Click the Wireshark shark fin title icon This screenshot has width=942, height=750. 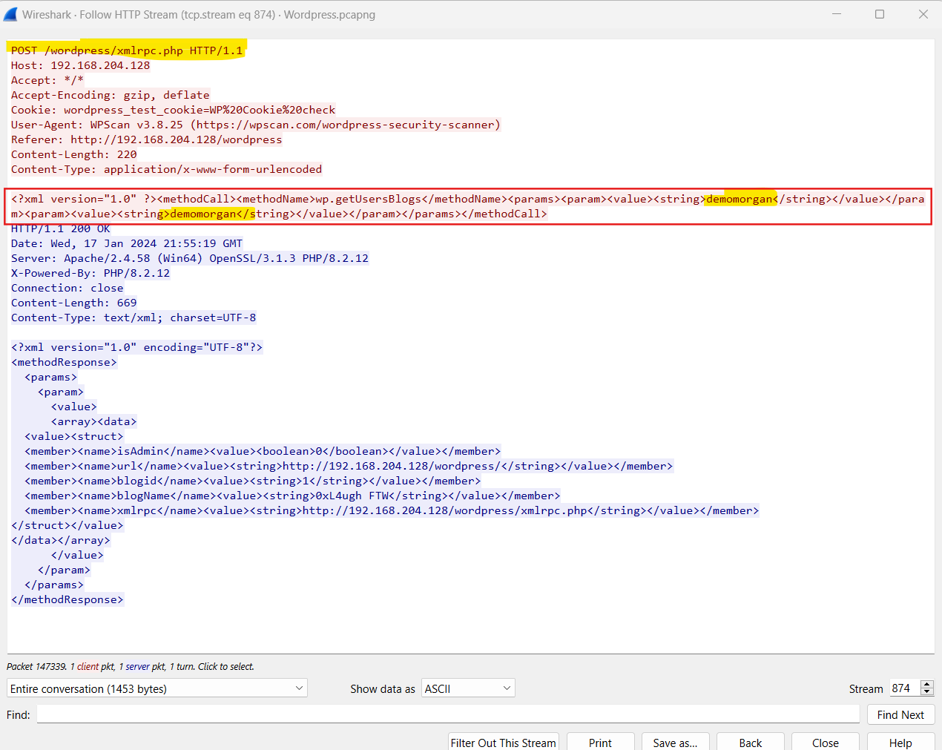pyautogui.click(x=10, y=14)
